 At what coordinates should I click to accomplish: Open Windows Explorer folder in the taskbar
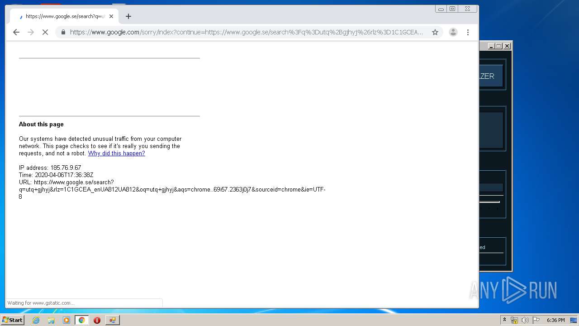[x=51, y=320]
